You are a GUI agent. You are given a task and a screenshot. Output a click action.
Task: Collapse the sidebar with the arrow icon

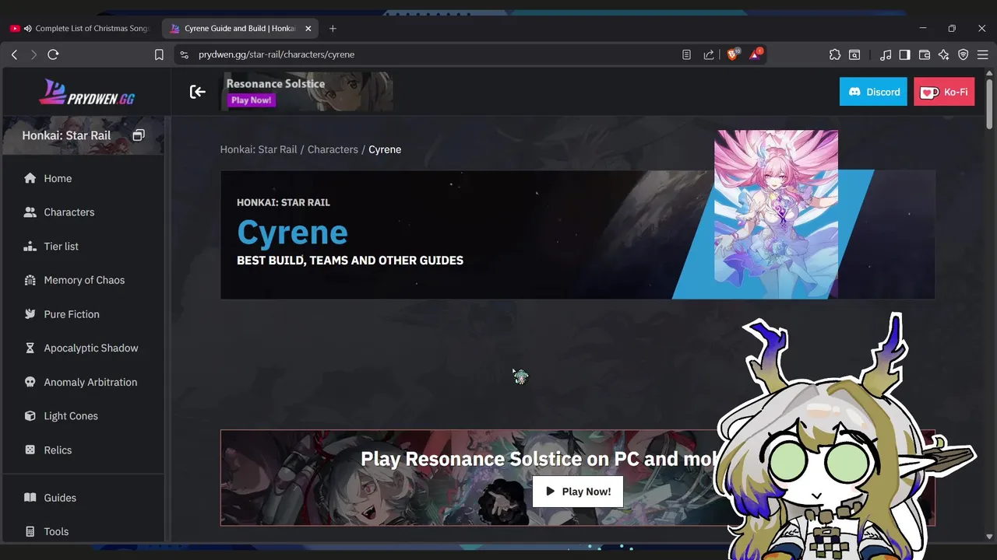coord(198,92)
